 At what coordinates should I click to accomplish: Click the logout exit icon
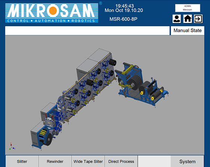(198, 19)
